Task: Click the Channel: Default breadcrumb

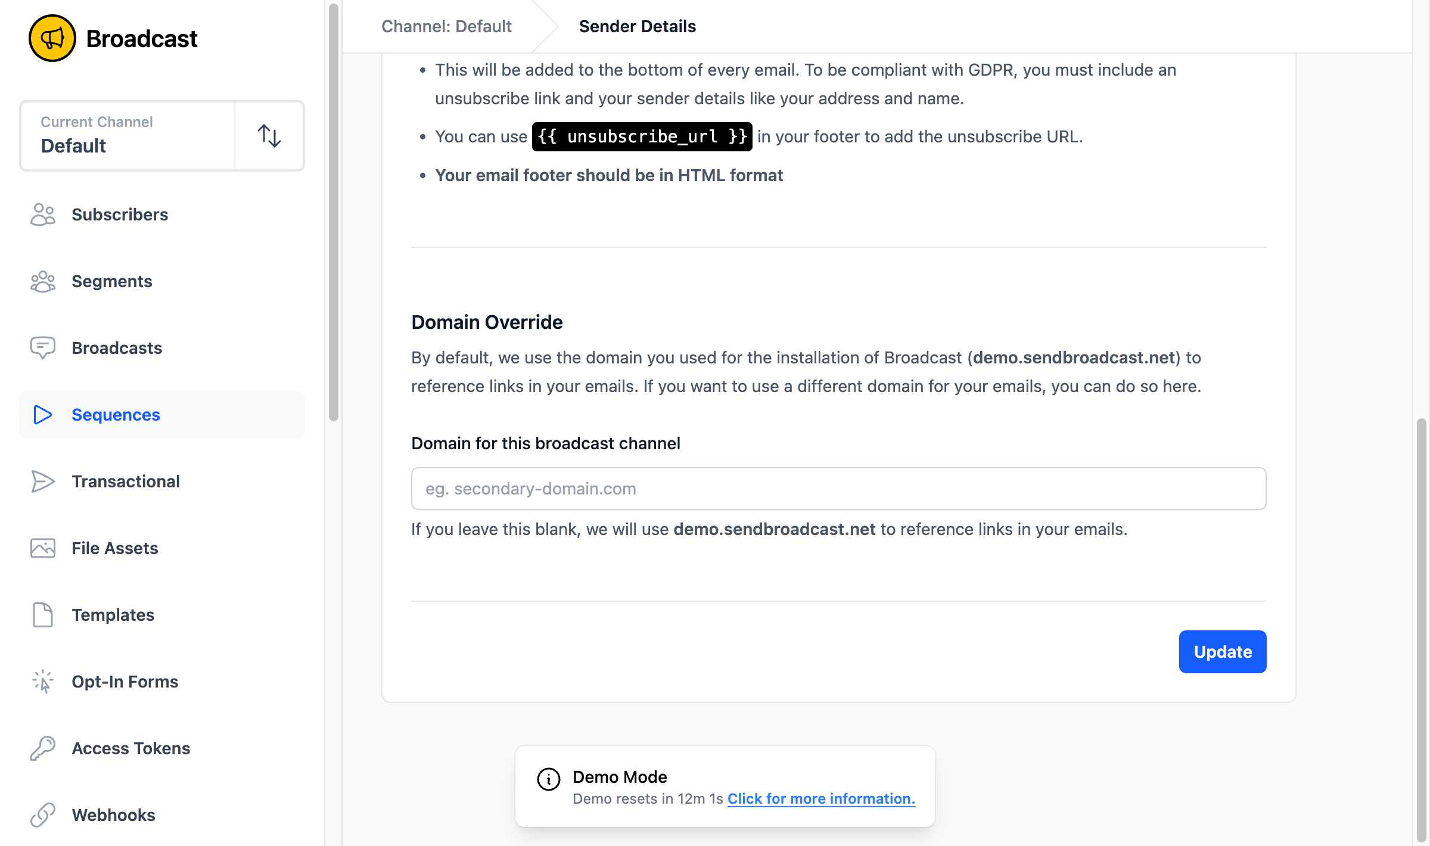Action: click(x=446, y=26)
